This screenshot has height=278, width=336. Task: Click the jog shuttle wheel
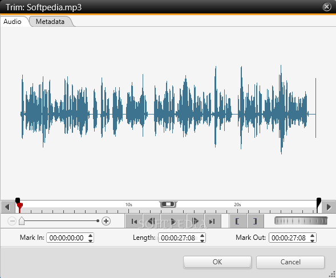pyautogui.click(x=301, y=221)
